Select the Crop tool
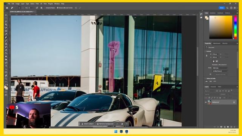Screen dimensions: 242x136 (x=6, y=28)
